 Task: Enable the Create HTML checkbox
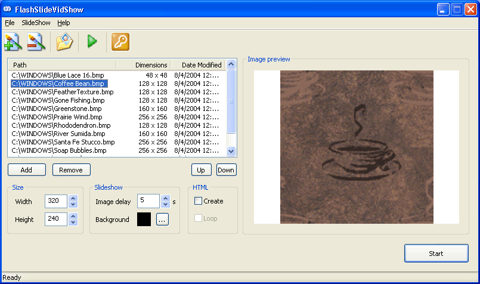pyautogui.click(x=199, y=201)
